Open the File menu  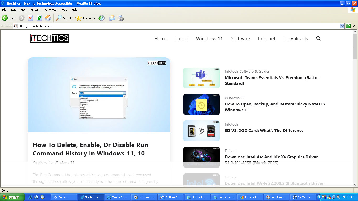tap(4, 10)
